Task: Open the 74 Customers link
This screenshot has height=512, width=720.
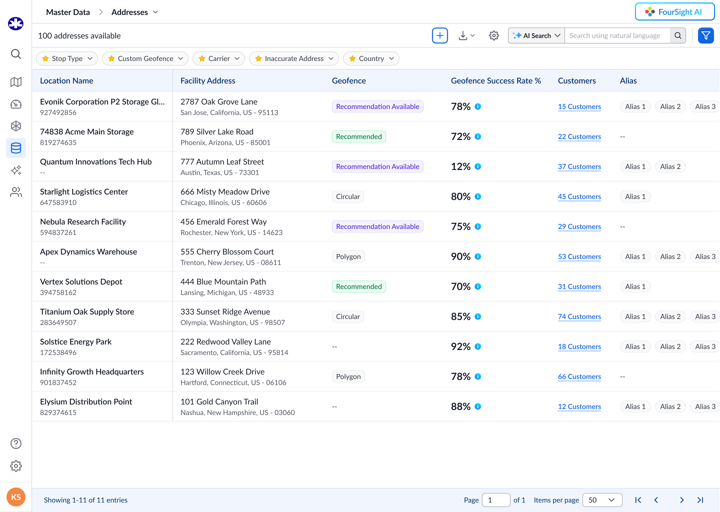Action: (x=579, y=316)
